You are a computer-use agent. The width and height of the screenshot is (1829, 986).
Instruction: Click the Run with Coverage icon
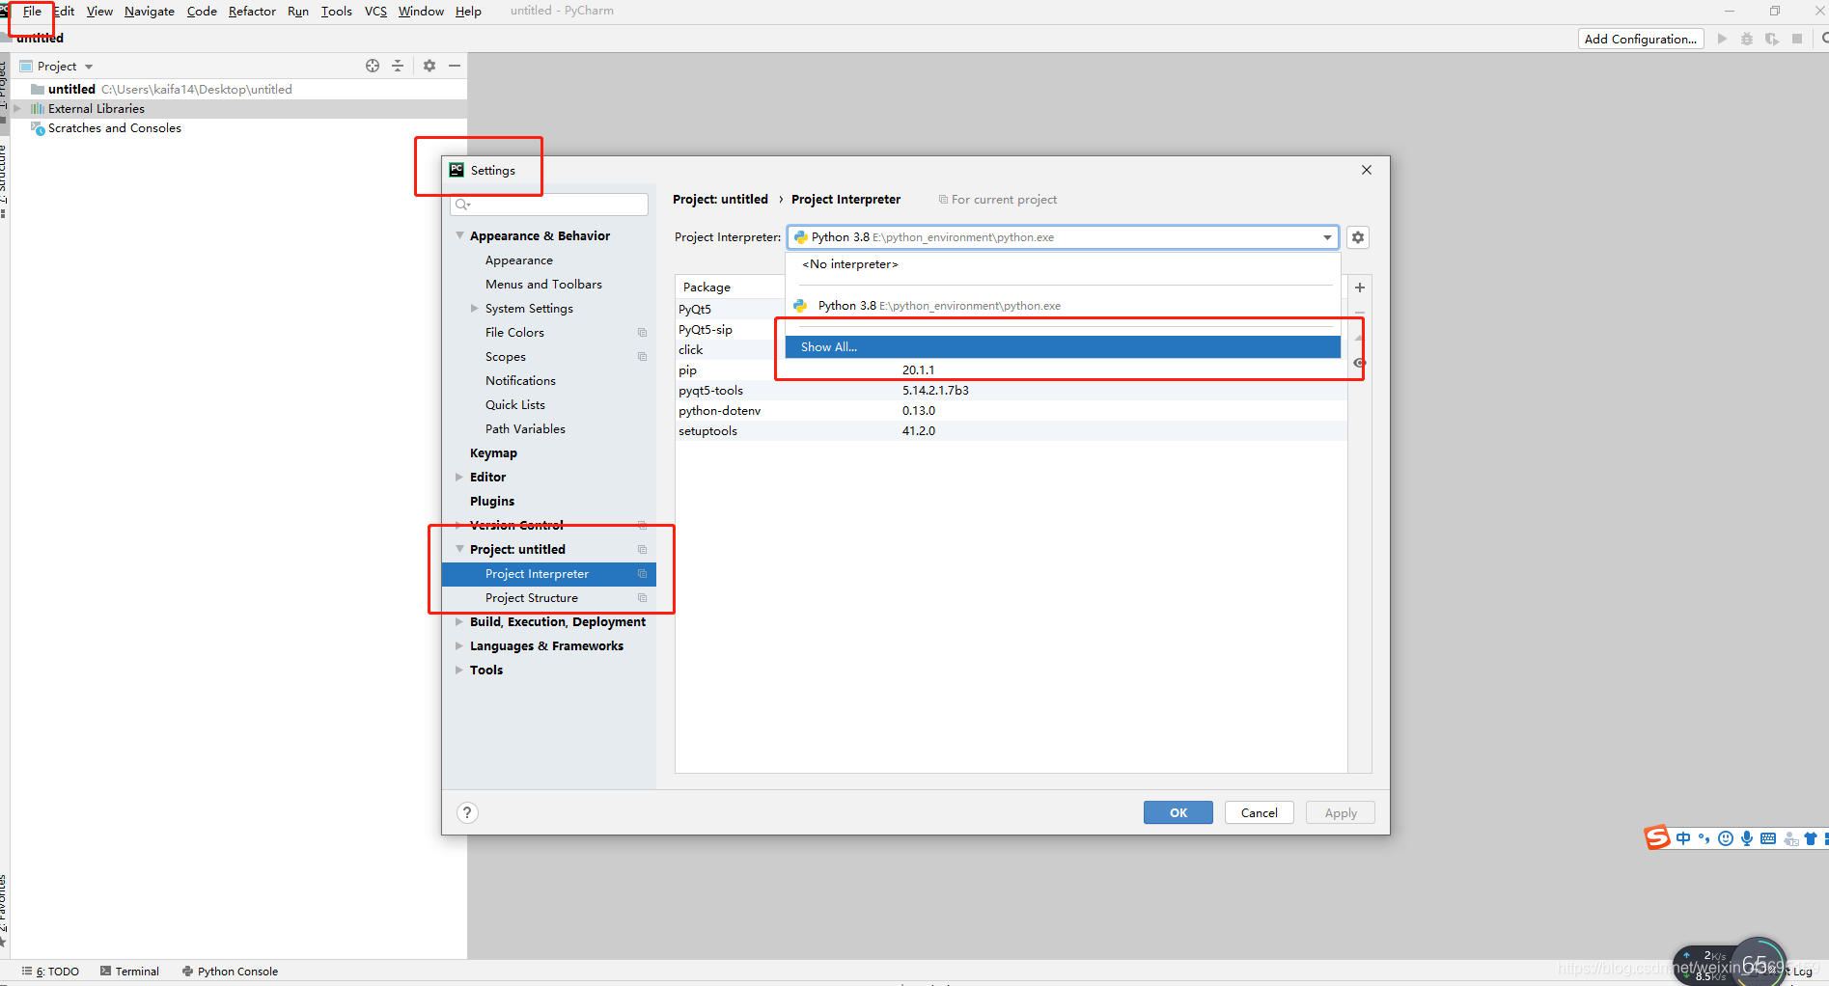coord(1772,39)
